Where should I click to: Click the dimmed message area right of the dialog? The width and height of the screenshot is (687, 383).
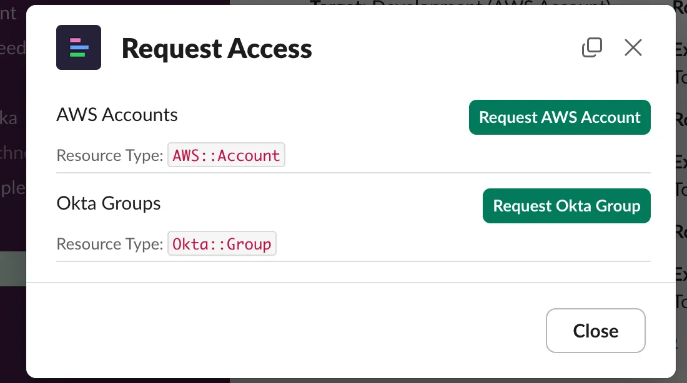click(681, 187)
